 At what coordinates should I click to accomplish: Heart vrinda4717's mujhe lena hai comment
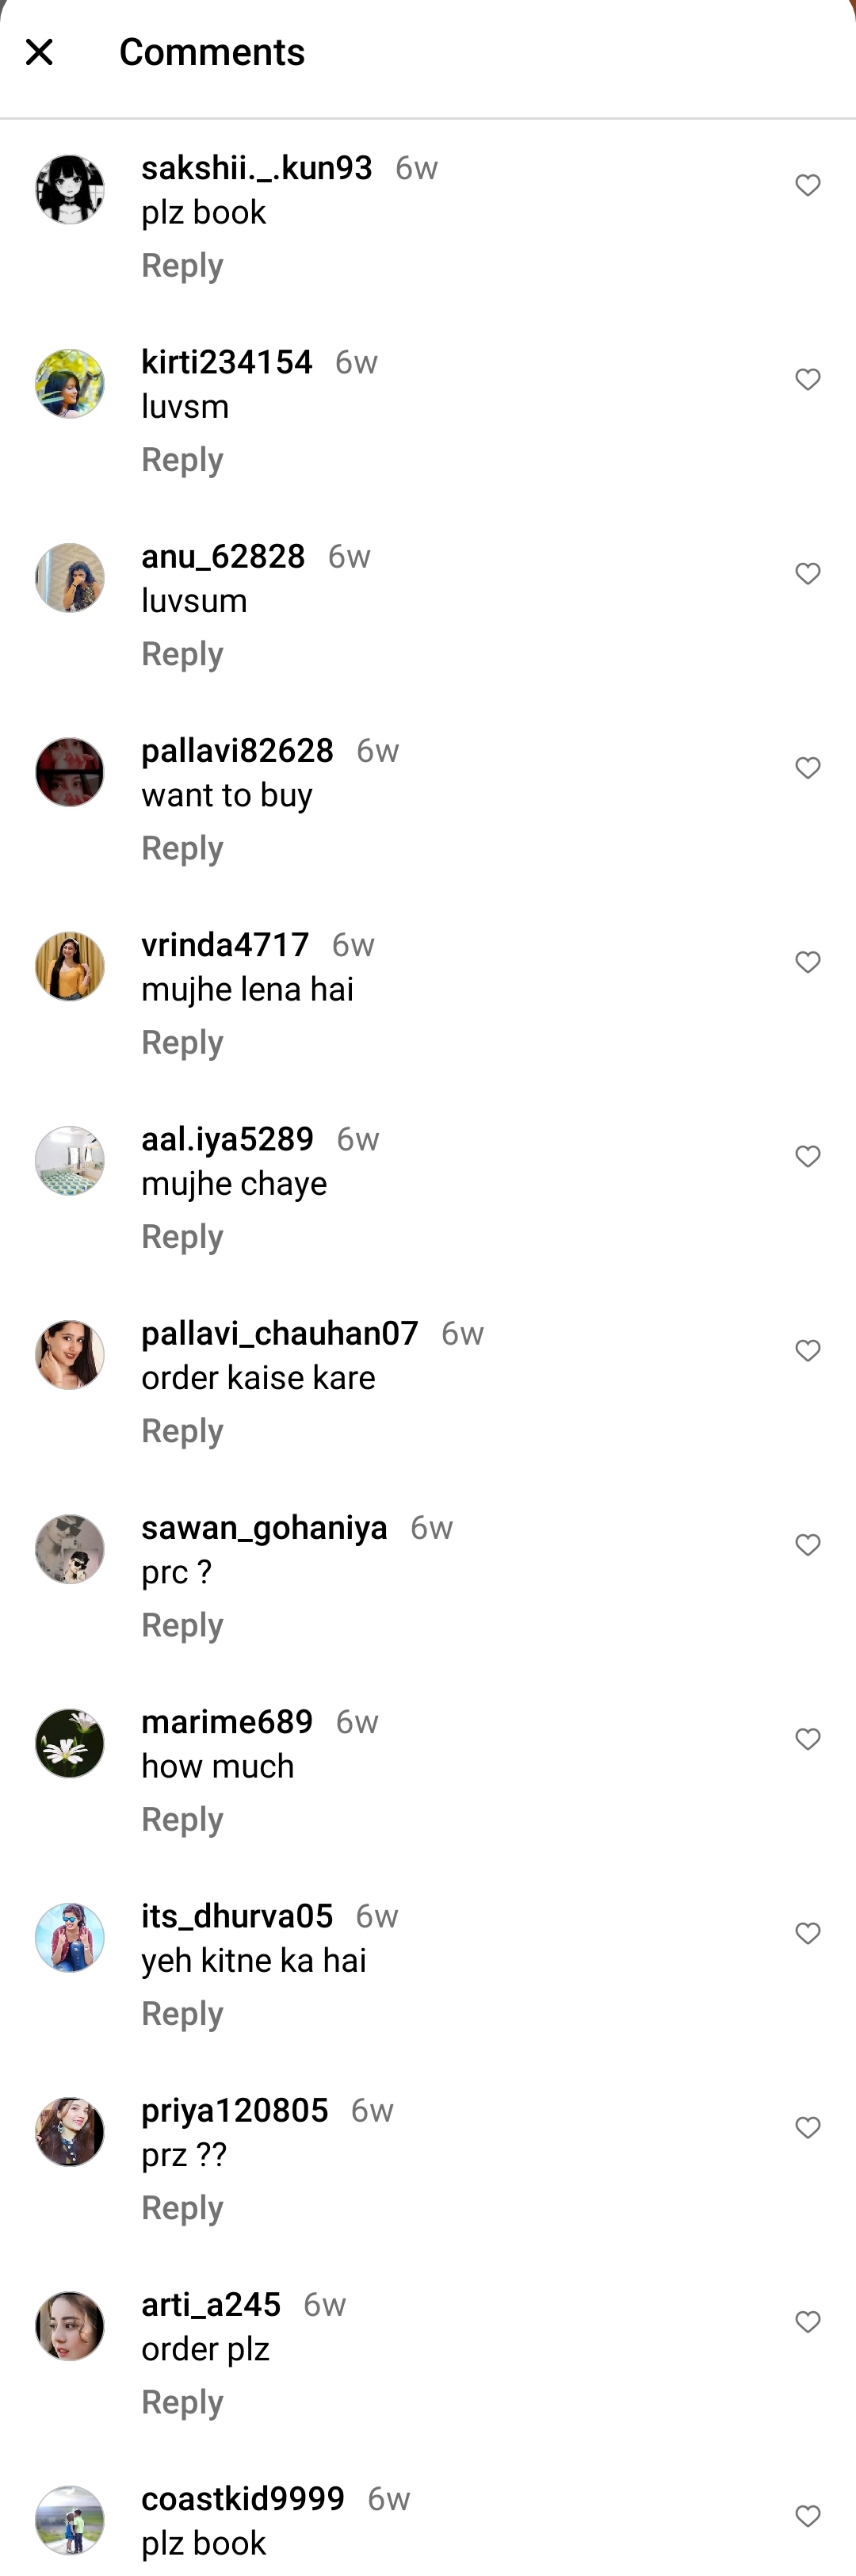coord(807,962)
